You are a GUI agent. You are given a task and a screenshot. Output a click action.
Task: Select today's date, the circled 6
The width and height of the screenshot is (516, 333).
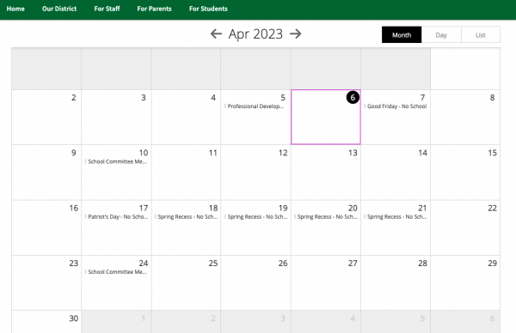tap(353, 98)
